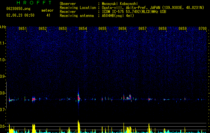Click observer name Masayuki Kobayashi
This screenshot has width=210, height=133.
pos(120,4)
